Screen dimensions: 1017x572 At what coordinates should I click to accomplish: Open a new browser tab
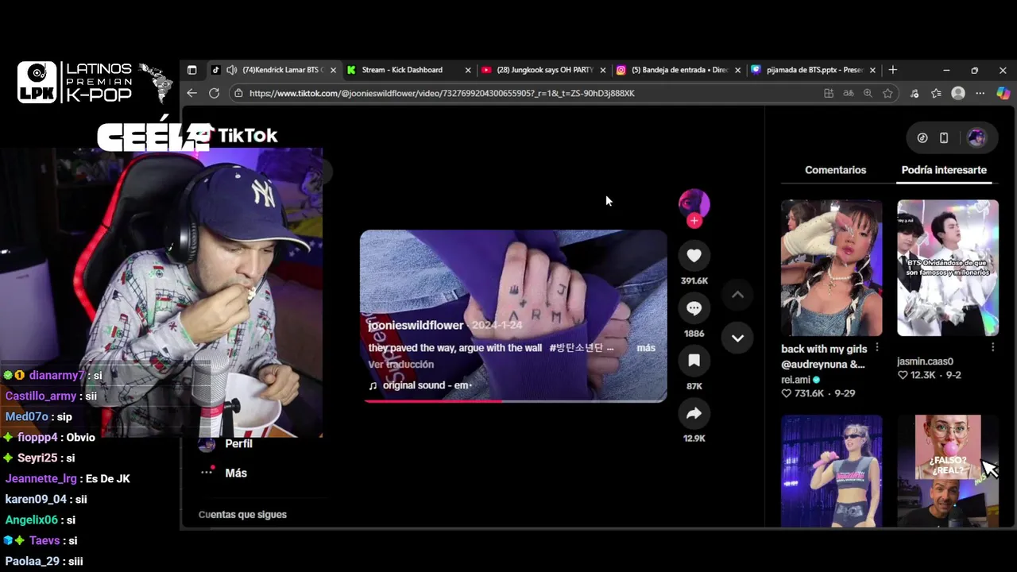(892, 70)
